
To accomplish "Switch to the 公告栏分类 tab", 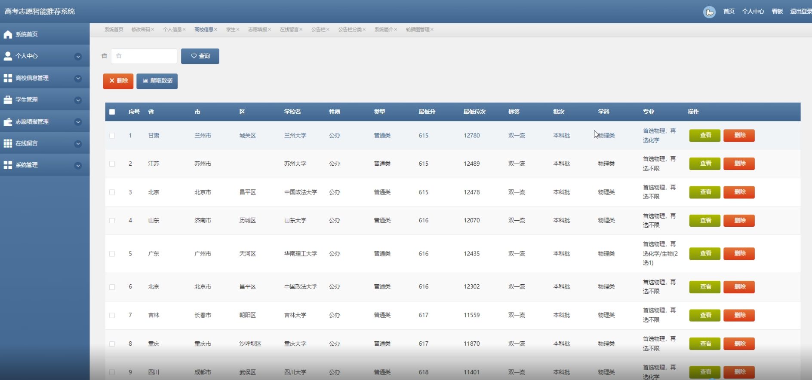I will tap(350, 30).
